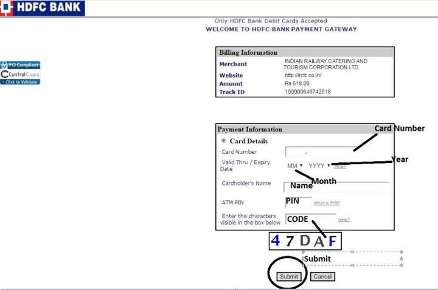Open Help link beside expiry date

pos(340,167)
